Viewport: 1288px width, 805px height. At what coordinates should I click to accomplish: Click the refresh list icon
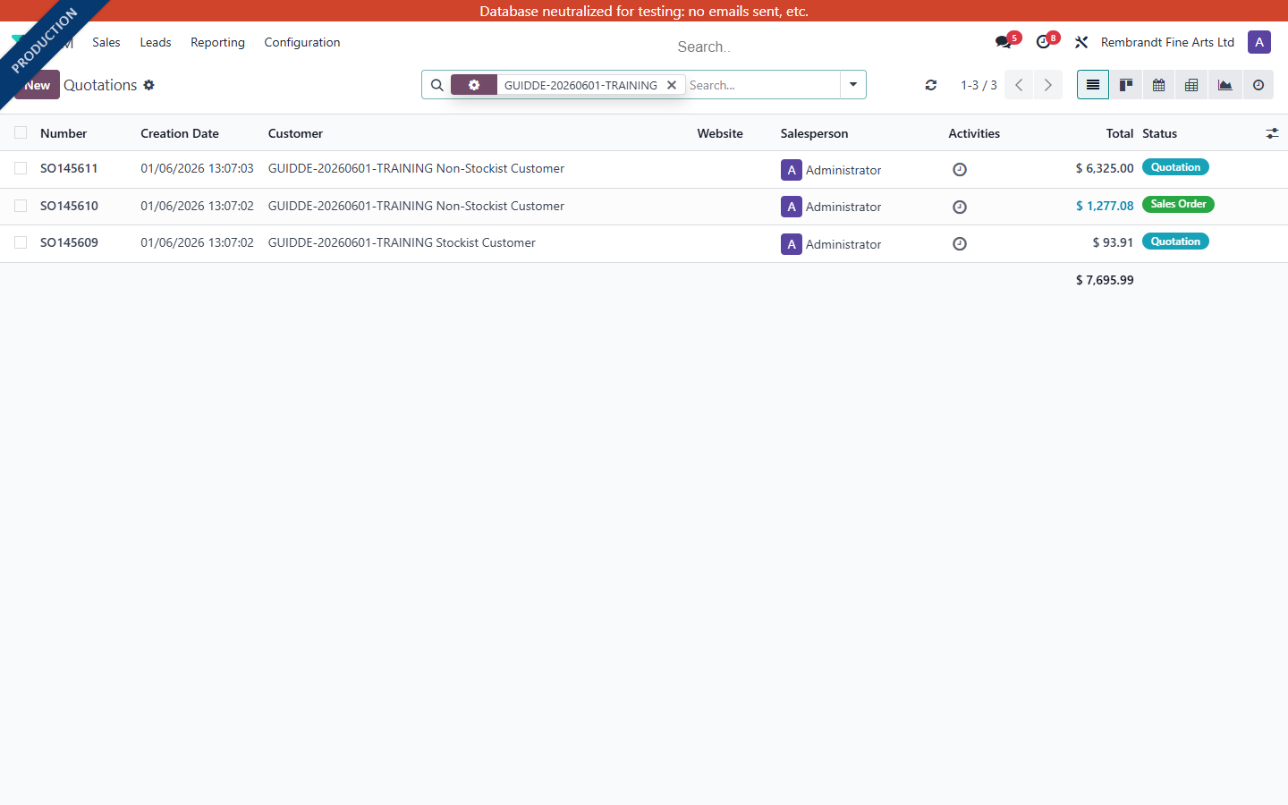pos(931,85)
